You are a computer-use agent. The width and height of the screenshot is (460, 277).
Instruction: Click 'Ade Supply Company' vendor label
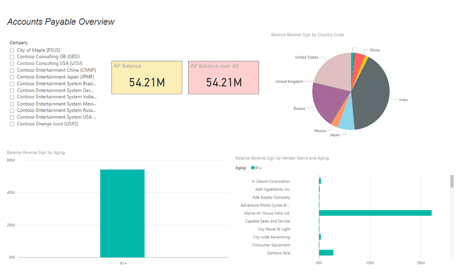coord(271,197)
